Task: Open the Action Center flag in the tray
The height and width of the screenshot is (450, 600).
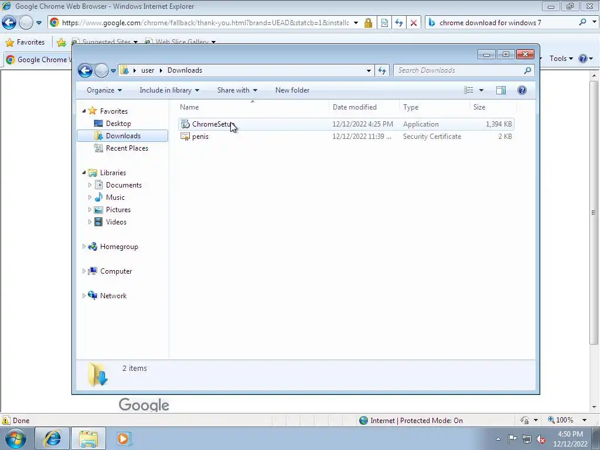Action: click(512, 439)
